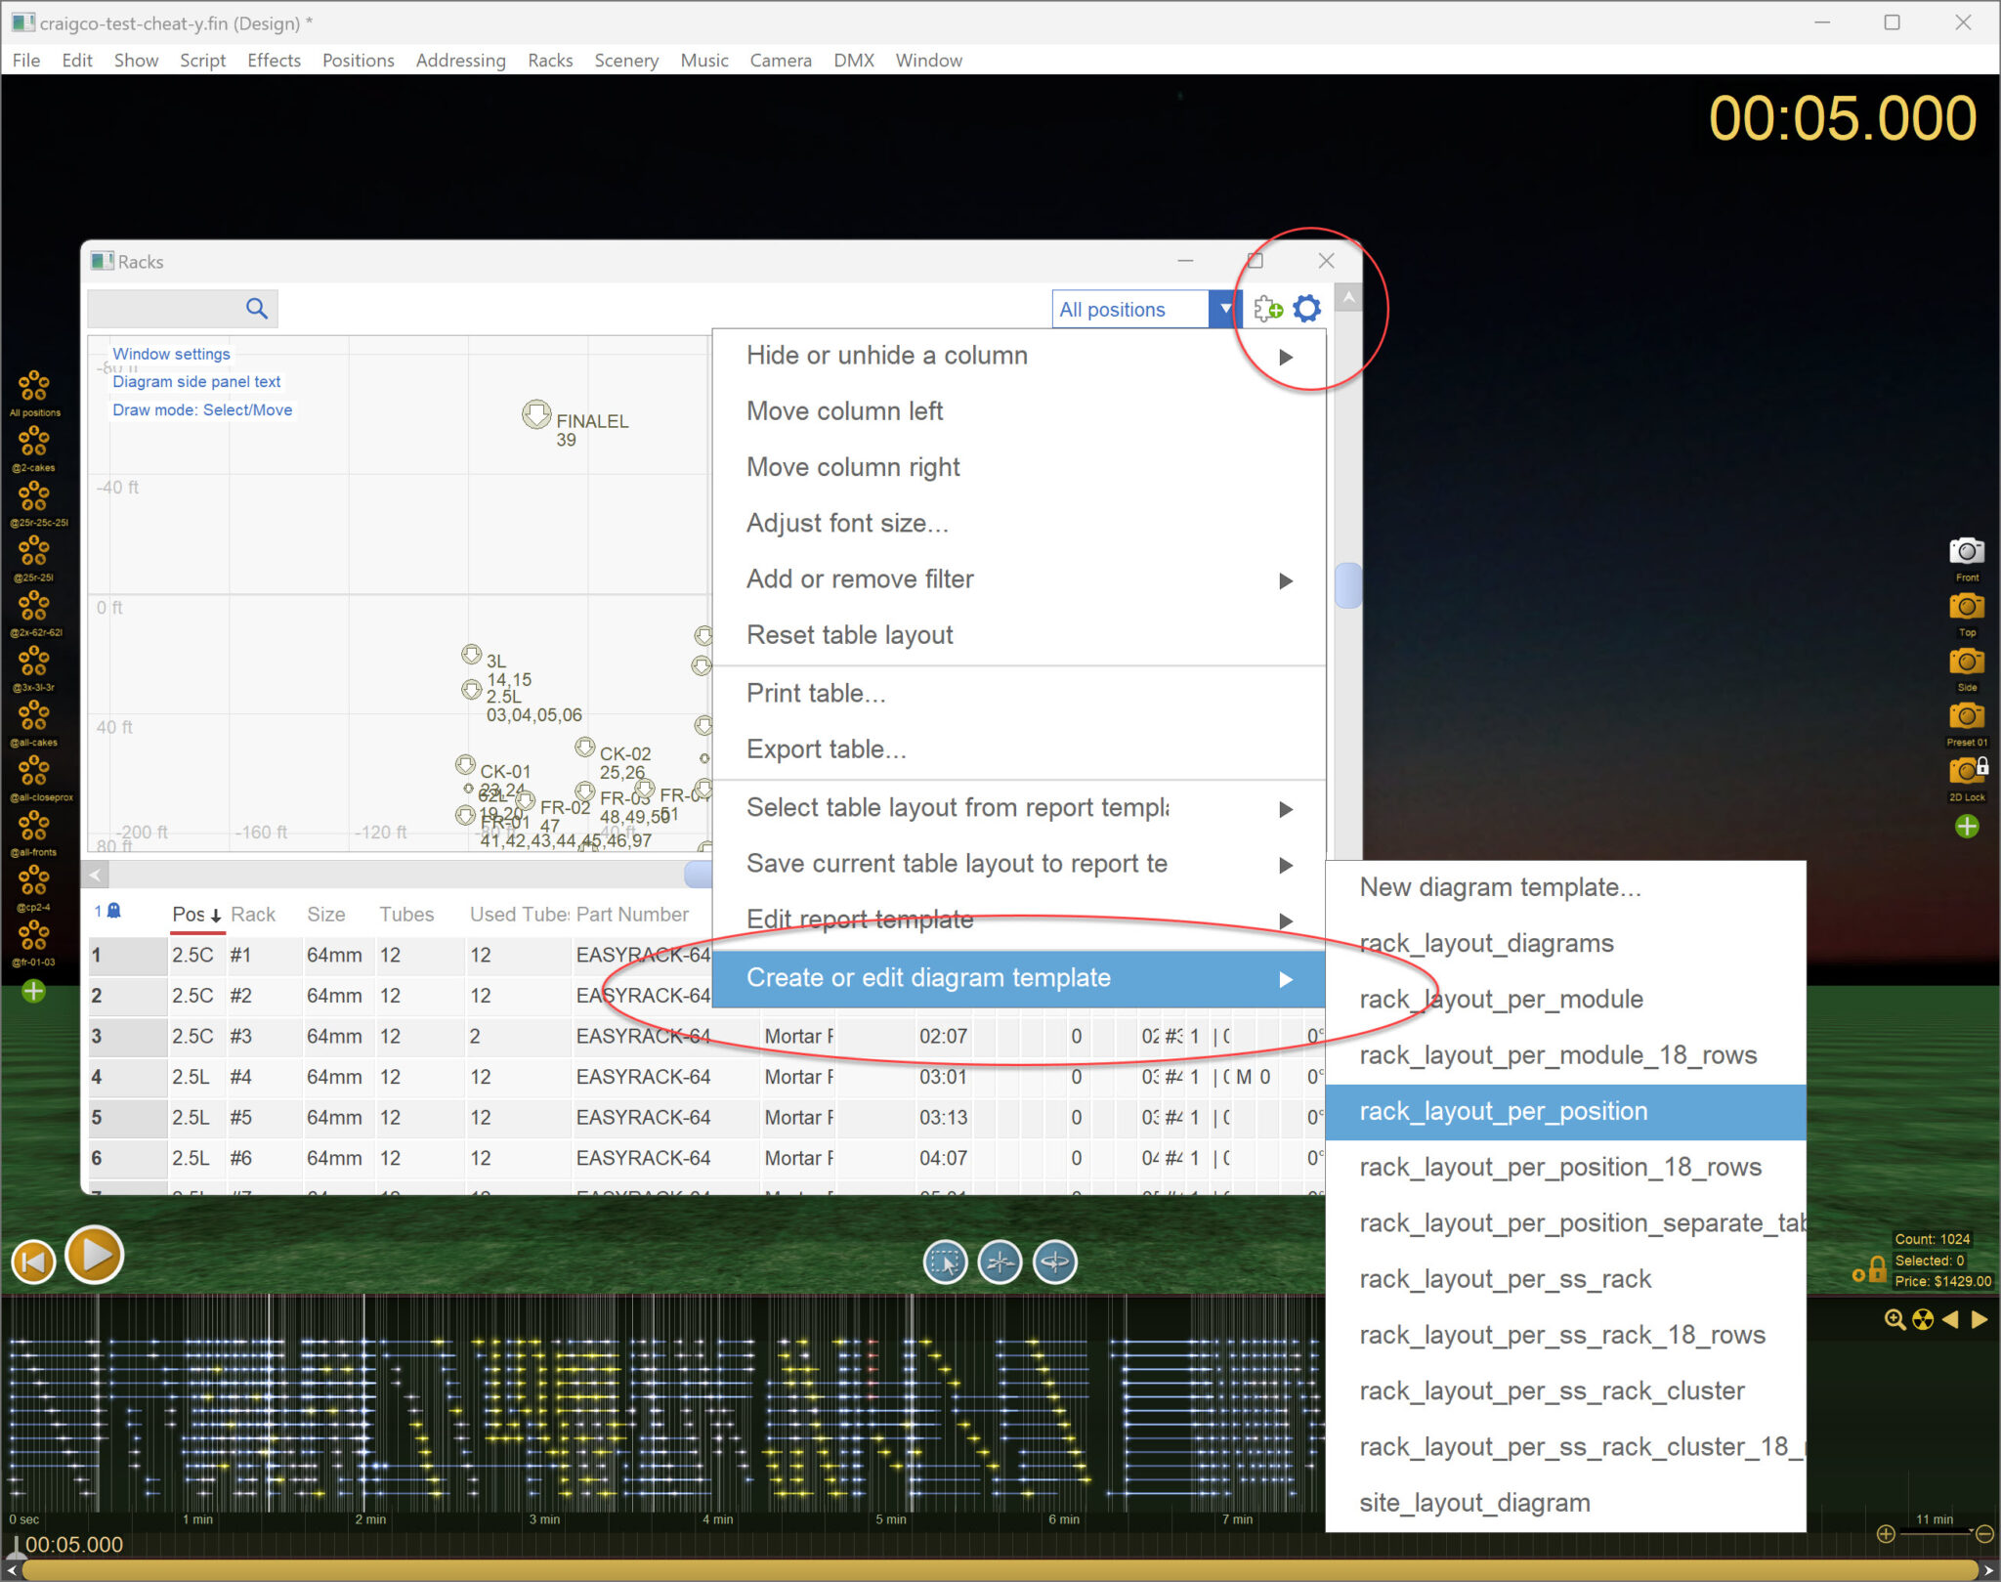The image size is (2001, 1582).
Task: Toggle the rectangle selection mode button
Action: (945, 1261)
